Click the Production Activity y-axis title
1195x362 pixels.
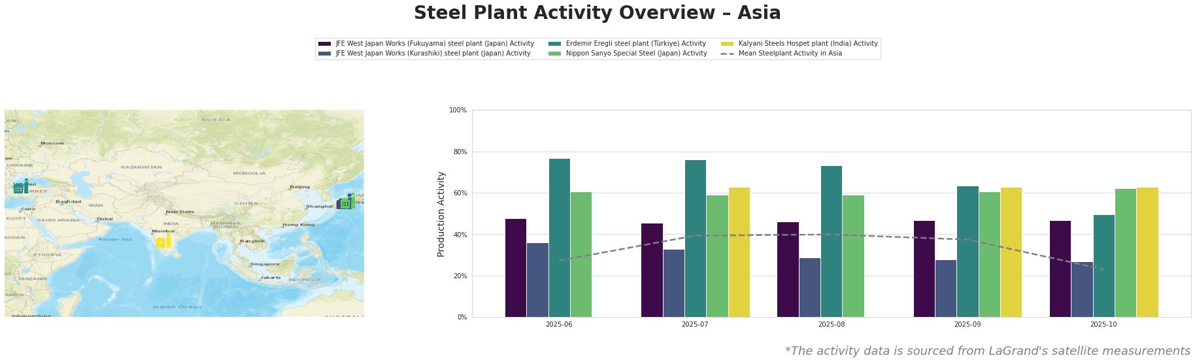tap(441, 214)
